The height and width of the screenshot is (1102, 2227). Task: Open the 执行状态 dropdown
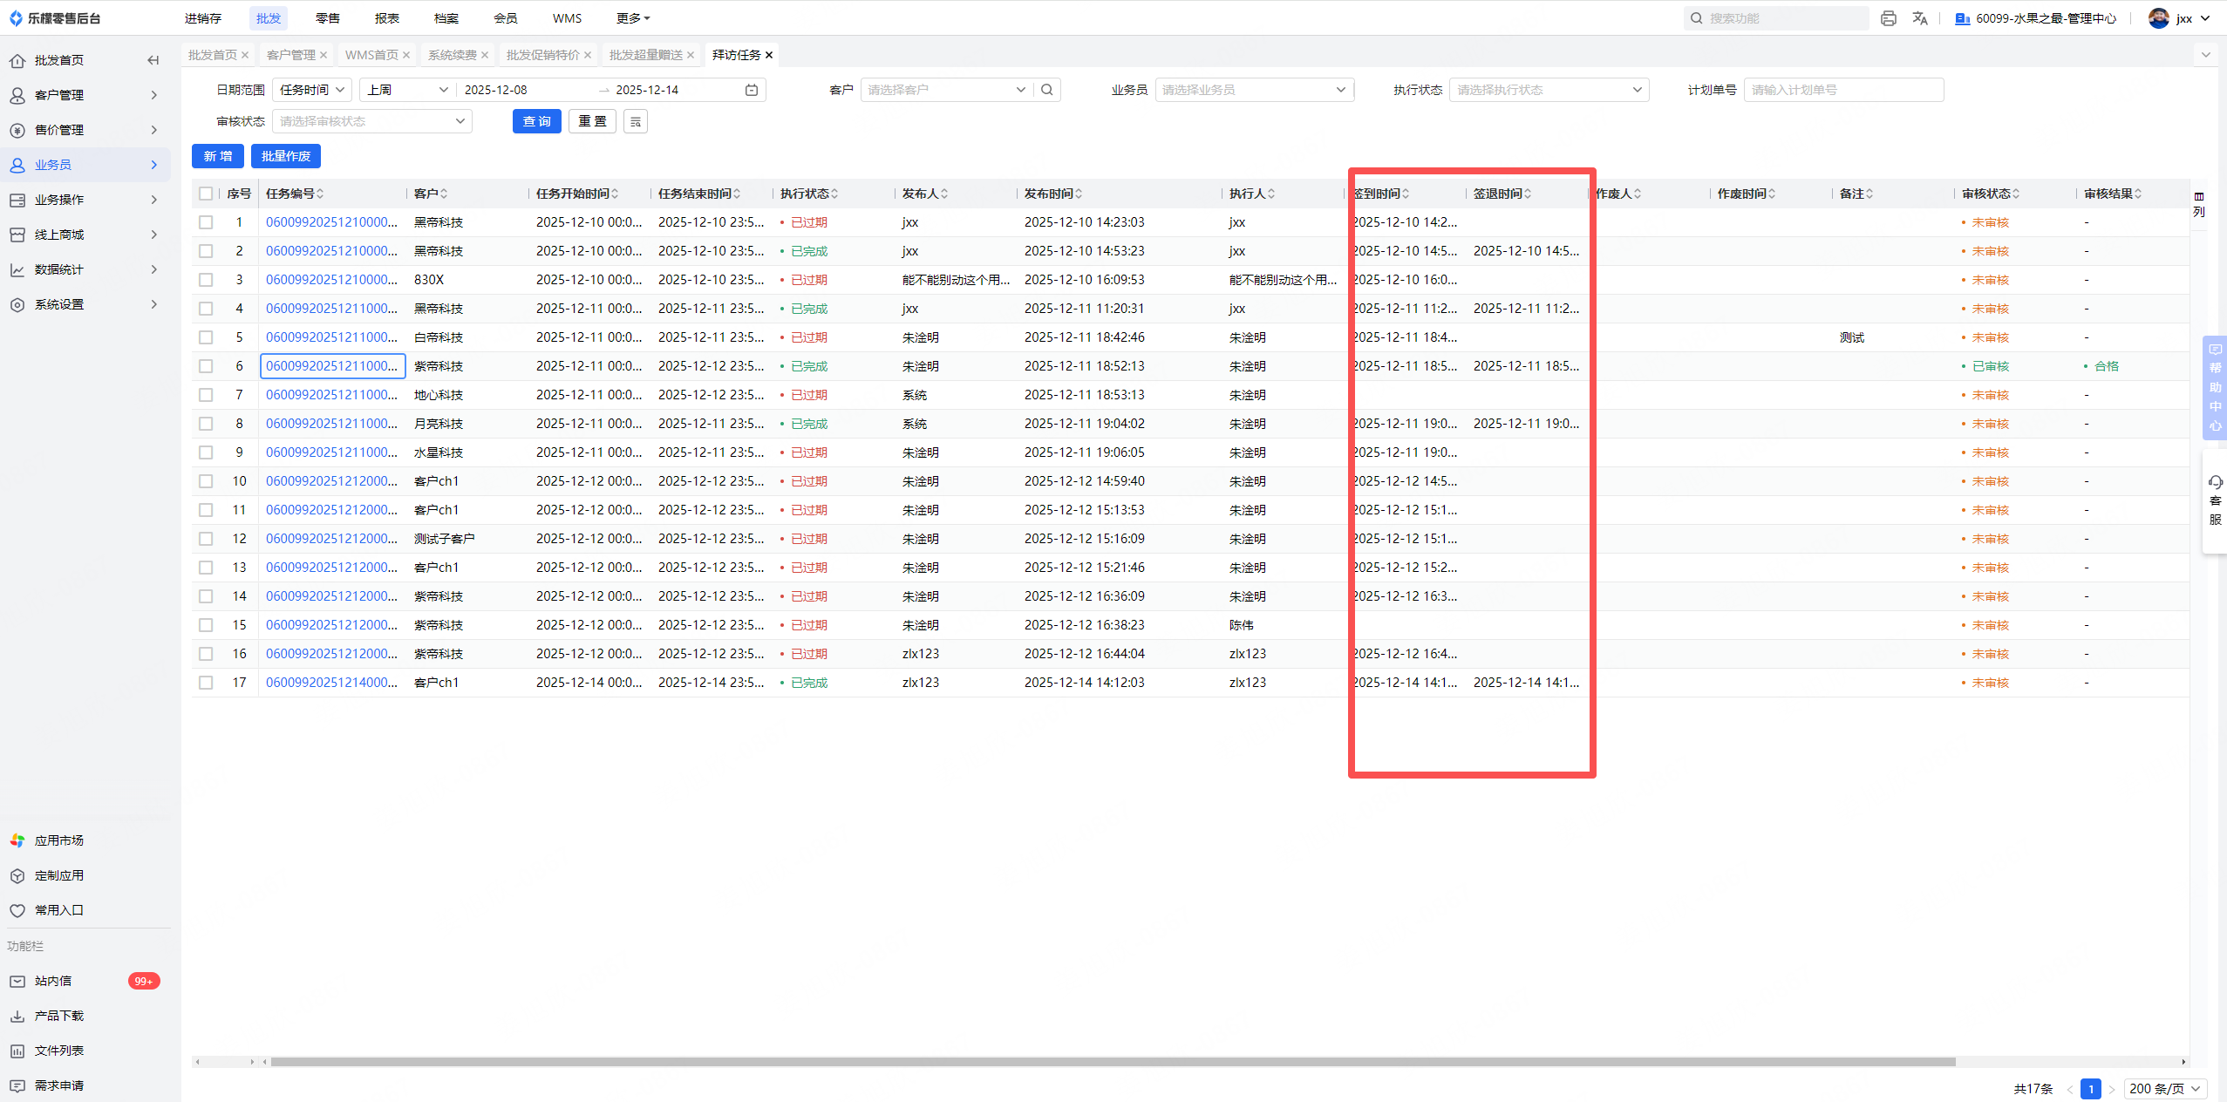[x=1549, y=90]
